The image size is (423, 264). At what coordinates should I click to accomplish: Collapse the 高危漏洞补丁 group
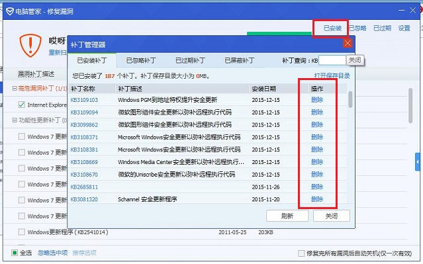[x=15, y=88]
